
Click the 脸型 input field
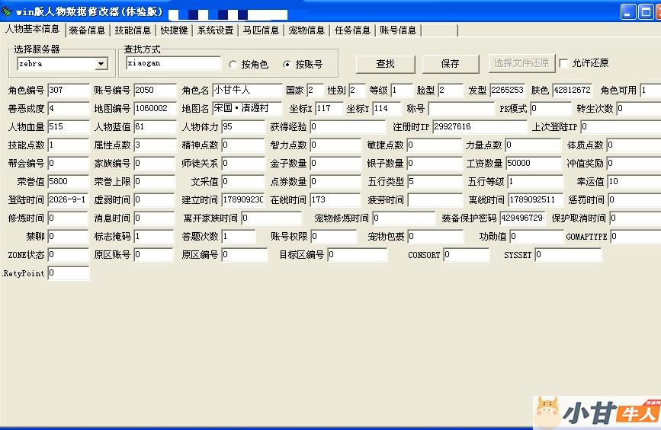pyautogui.click(x=451, y=90)
